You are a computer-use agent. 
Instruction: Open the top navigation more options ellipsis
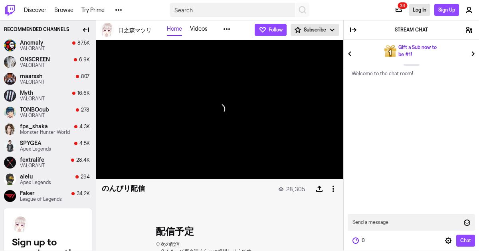119,10
